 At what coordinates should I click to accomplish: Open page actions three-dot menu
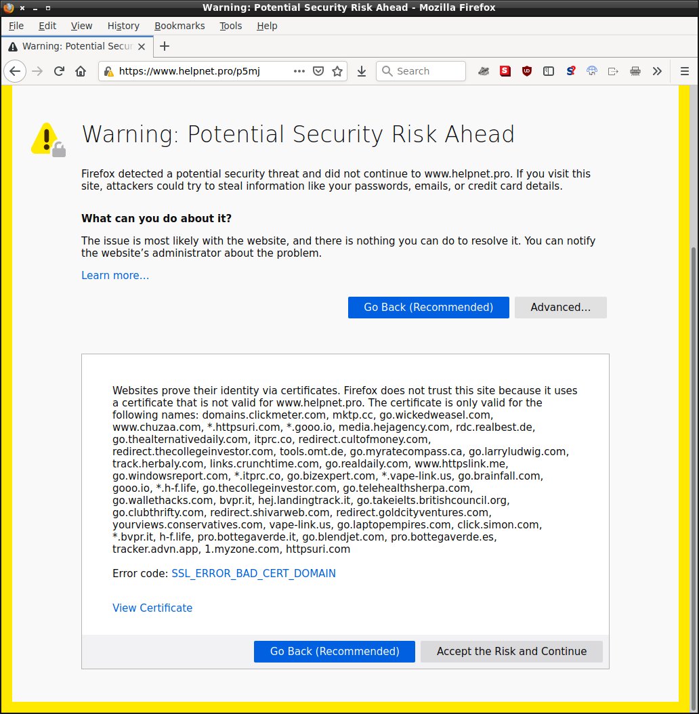point(299,71)
